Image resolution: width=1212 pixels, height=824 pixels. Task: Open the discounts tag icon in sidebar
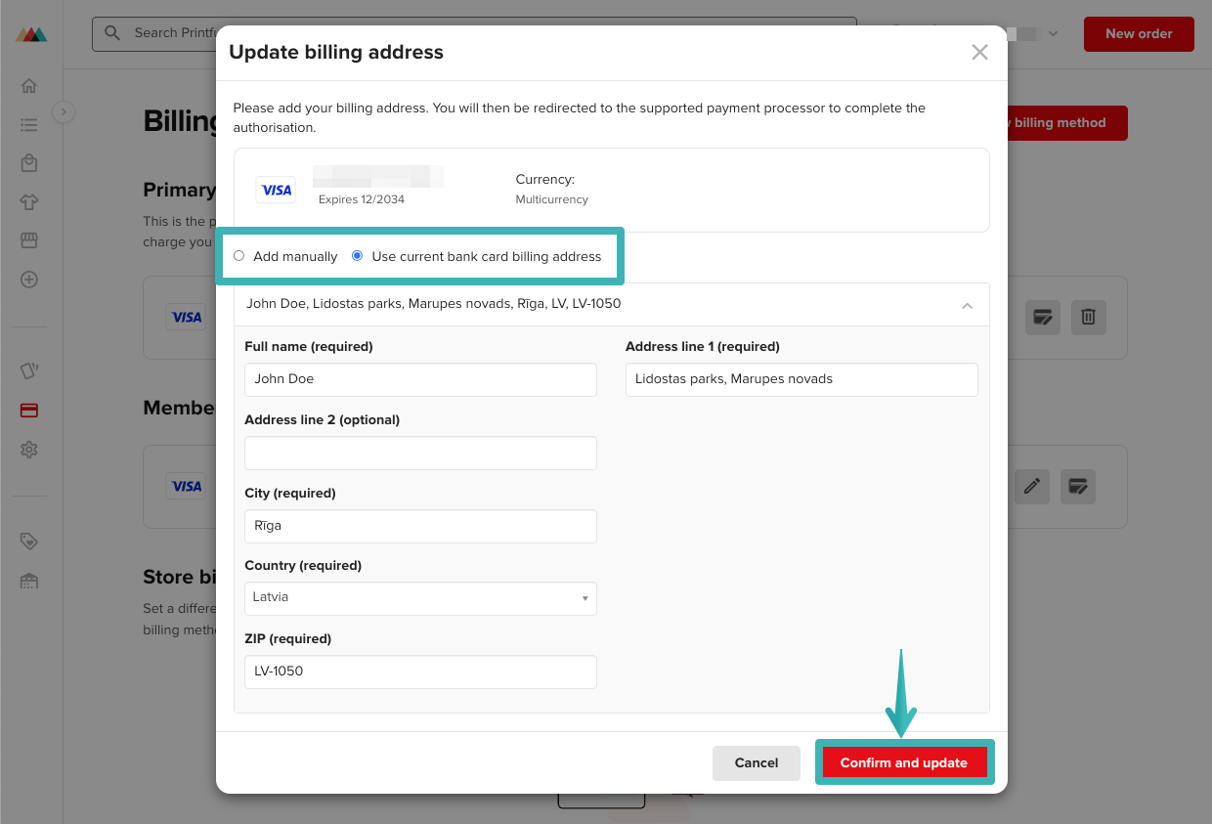(29, 541)
